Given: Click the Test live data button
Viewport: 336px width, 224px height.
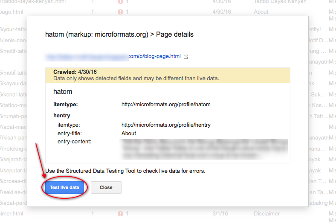Looking at the screenshot, I should (64, 187).
